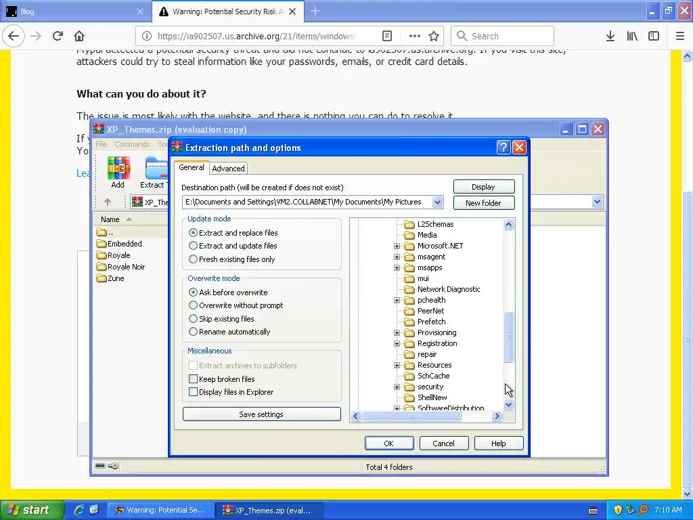Open the browser downloads panel
Viewport: 693px width, 520px height.
click(610, 36)
